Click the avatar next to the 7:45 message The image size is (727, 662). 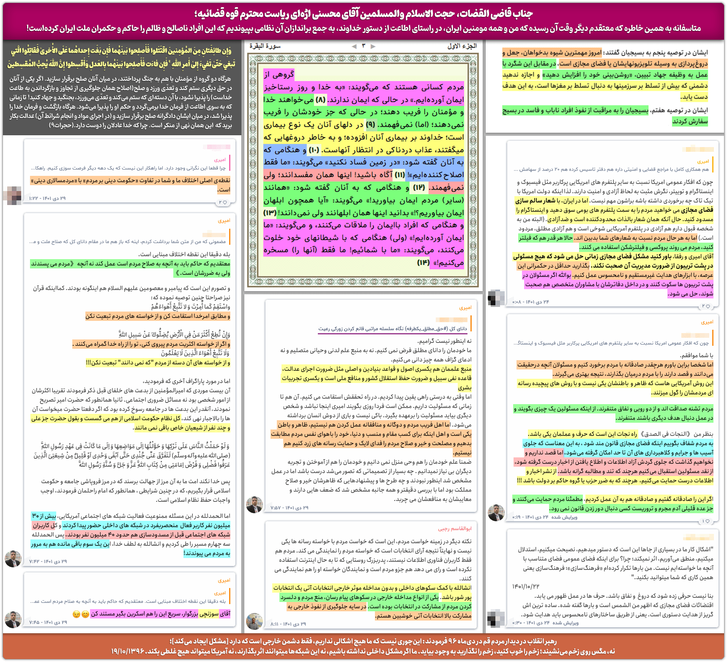click(13, 620)
